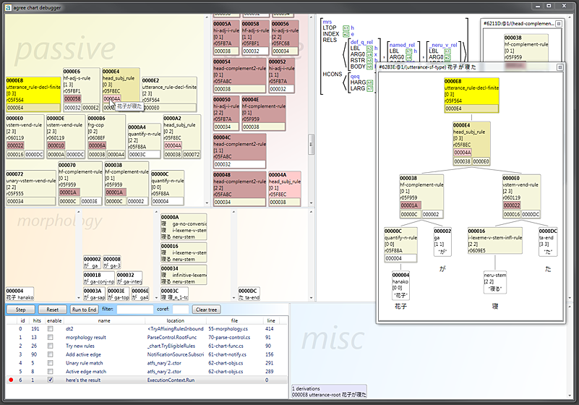Enable the Try new rules checkbox
579x405 pixels.
[x=50, y=346]
